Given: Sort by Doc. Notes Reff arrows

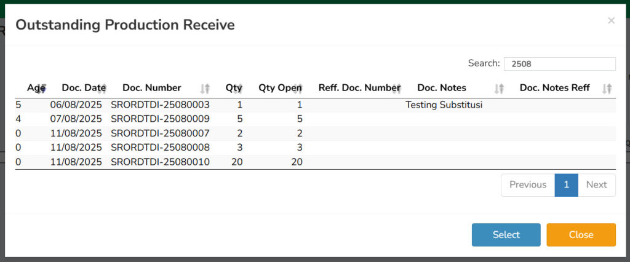Looking at the screenshot, I should [607, 89].
